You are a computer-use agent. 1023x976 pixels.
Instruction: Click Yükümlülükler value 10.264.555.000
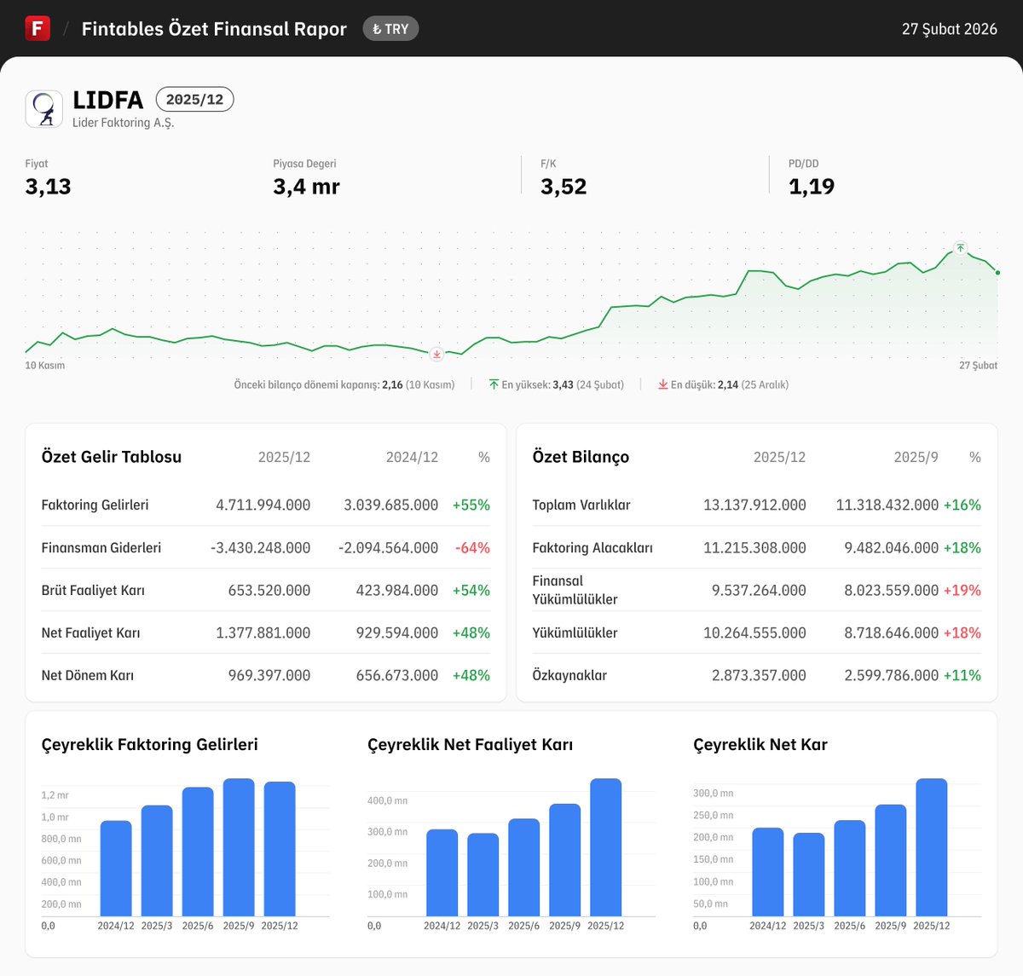tap(754, 632)
